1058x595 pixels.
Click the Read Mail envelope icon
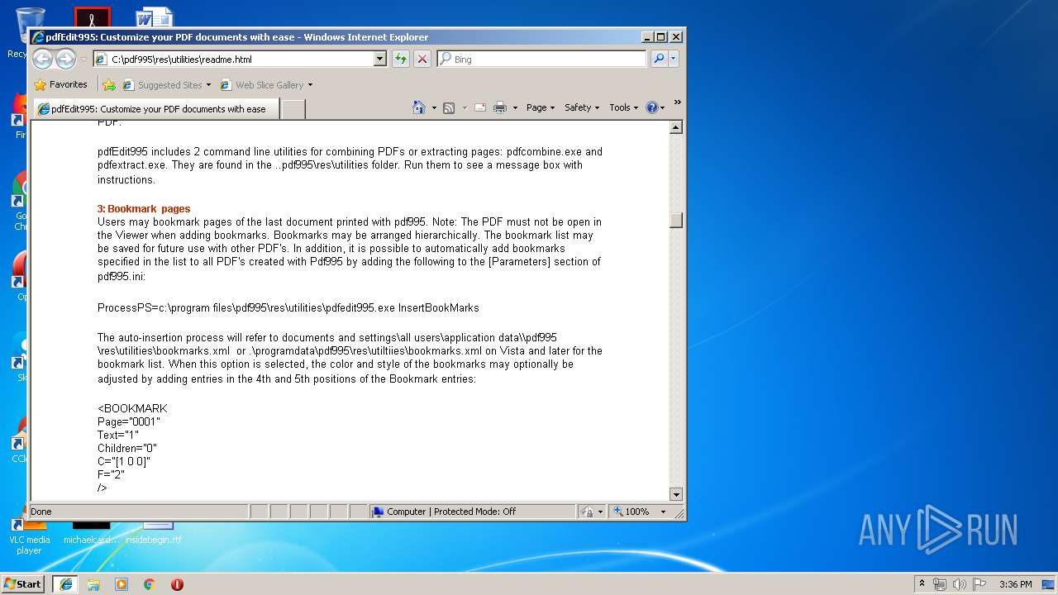479,107
